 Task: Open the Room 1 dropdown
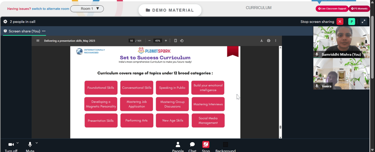[87, 9]
